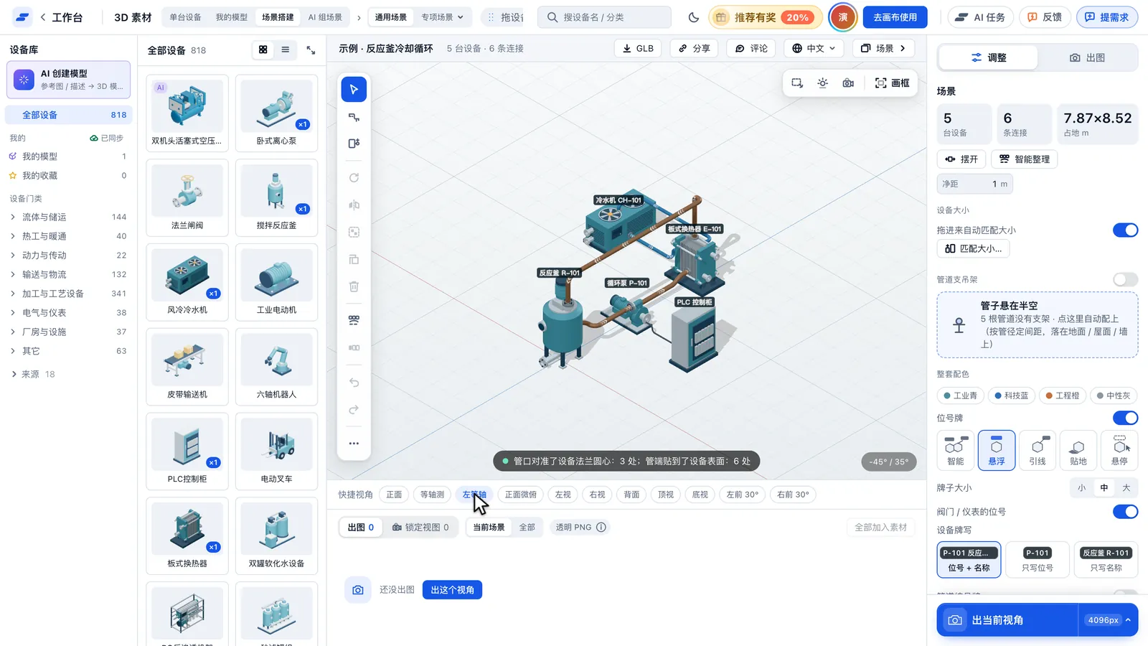Viewport: 1148px width, 646px height.
Task: Open the more options ellipsis icon
Action: tap(354, 444)
